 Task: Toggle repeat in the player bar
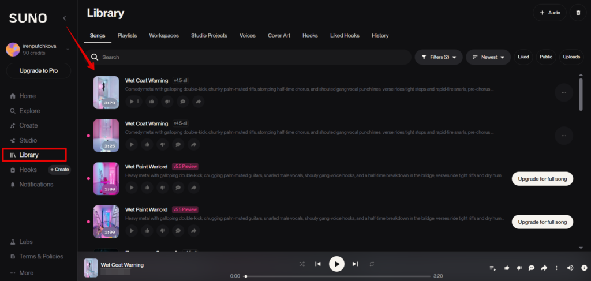372,264
